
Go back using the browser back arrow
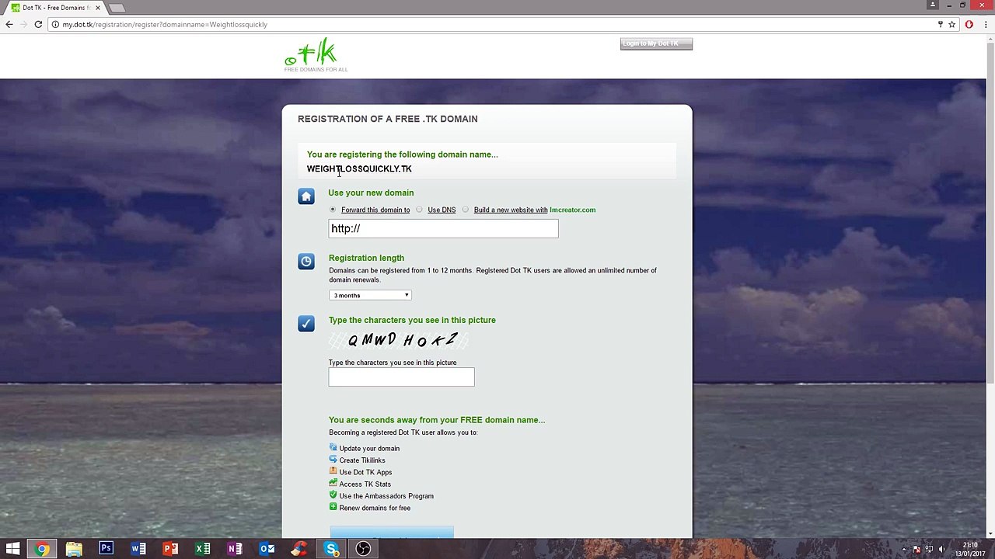click(x=9, y=24)
